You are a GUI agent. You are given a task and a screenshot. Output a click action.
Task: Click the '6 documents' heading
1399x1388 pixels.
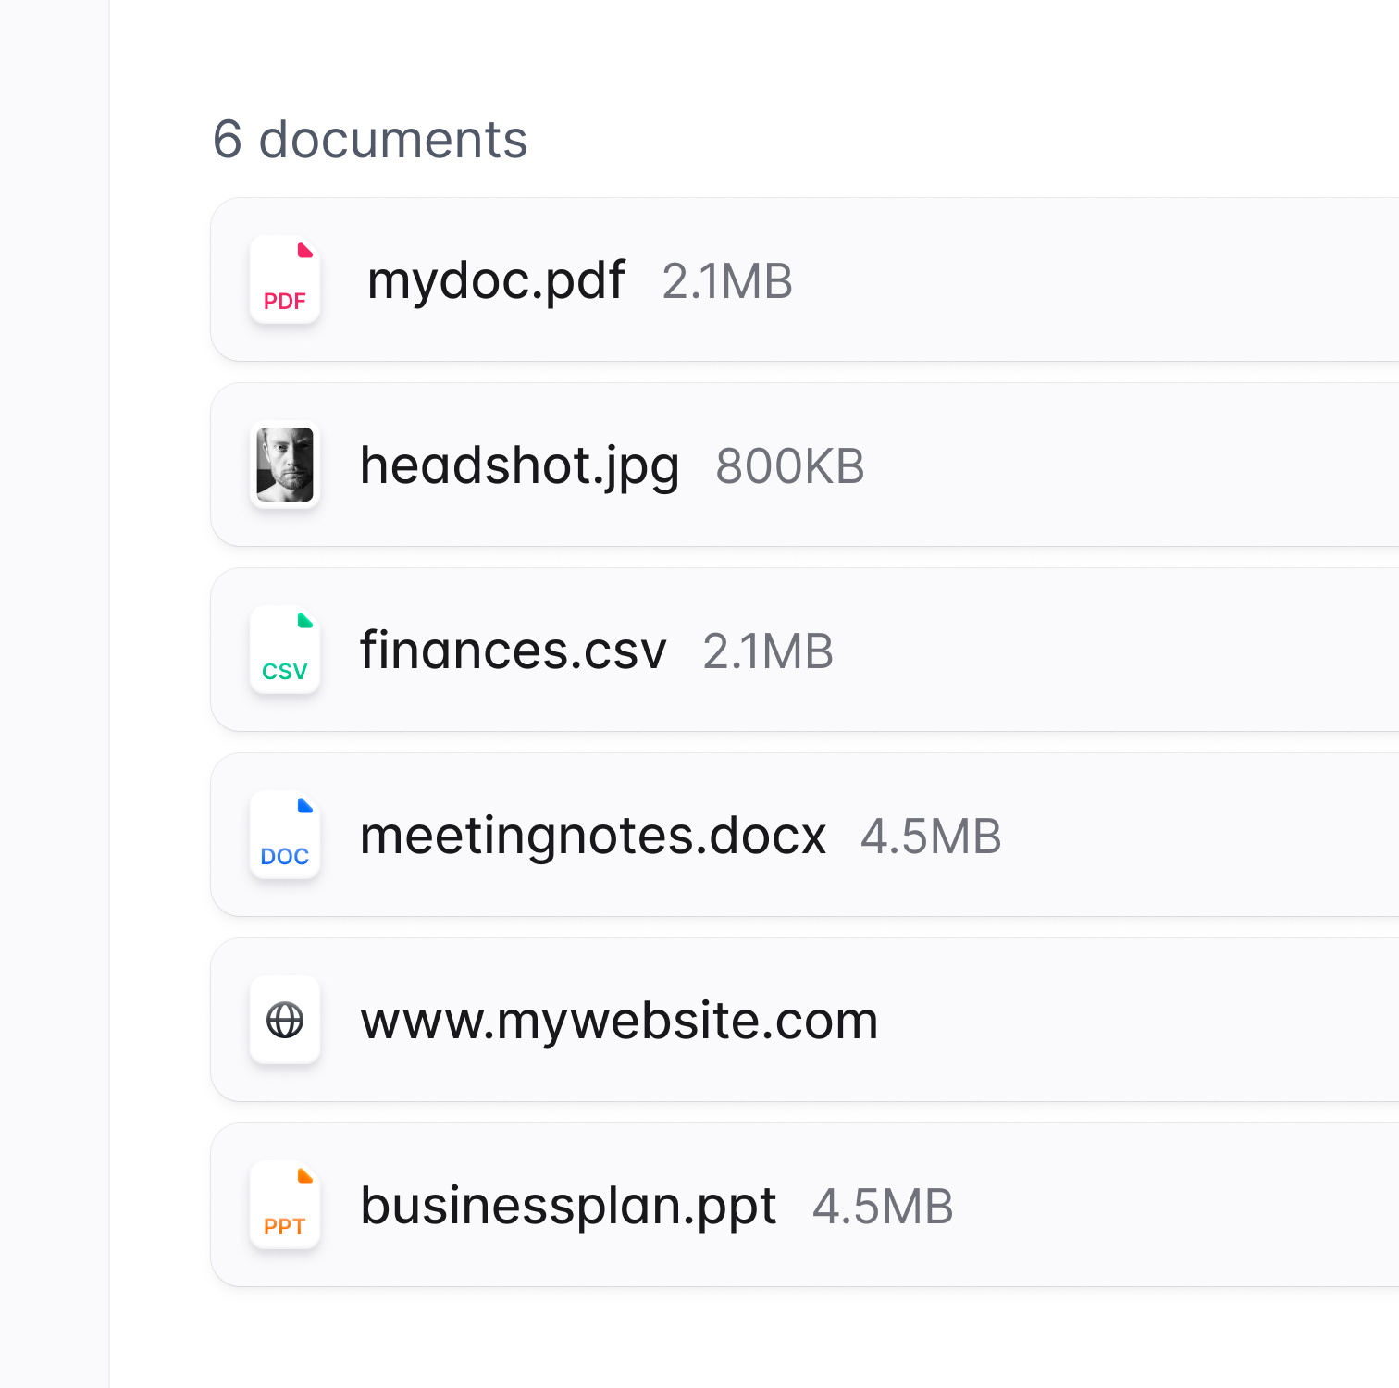[370, 140]
